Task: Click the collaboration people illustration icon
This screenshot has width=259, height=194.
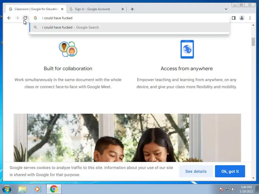Action: [x=68, y=49]
